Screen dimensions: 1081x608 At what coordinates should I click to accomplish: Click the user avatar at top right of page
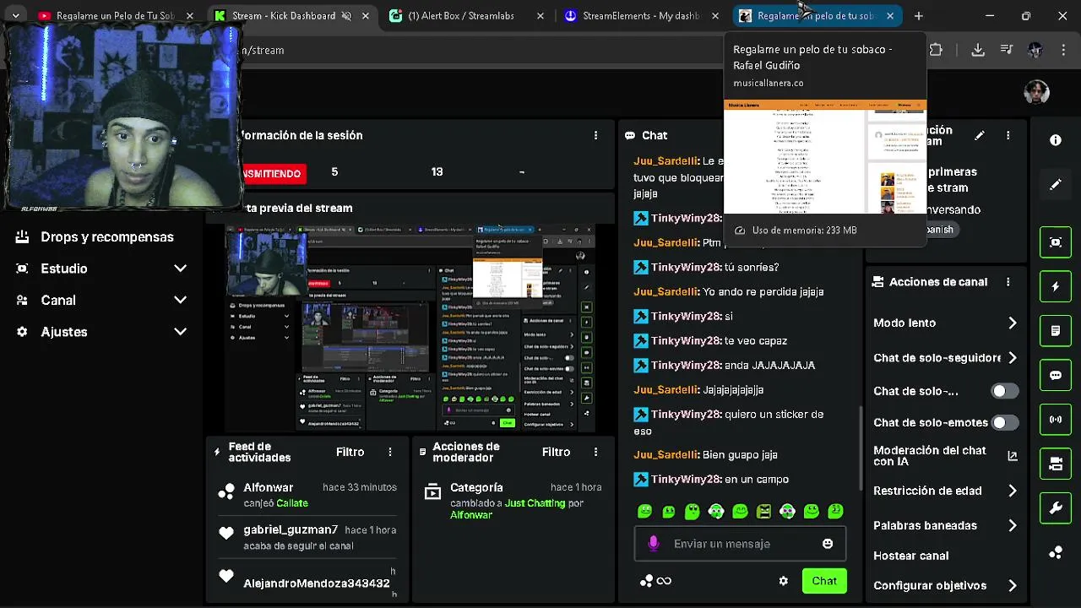point(1036,91)
